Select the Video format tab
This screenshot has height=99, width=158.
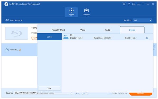tap(83, 30)
